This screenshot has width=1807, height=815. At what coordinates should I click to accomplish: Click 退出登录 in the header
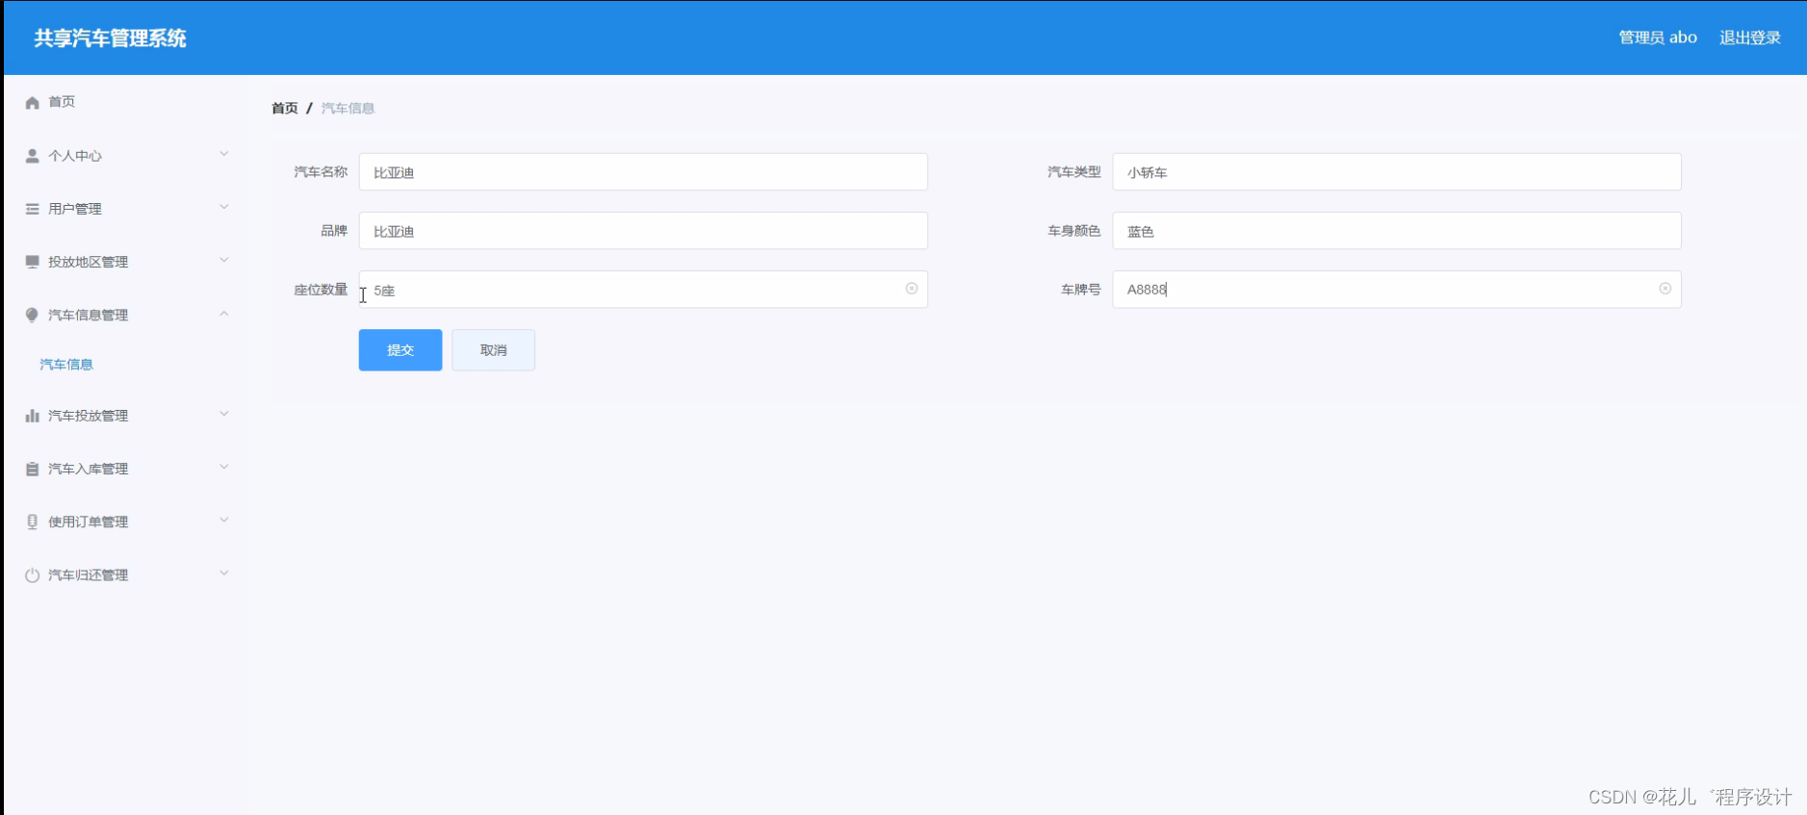[x=1749, y=38]
